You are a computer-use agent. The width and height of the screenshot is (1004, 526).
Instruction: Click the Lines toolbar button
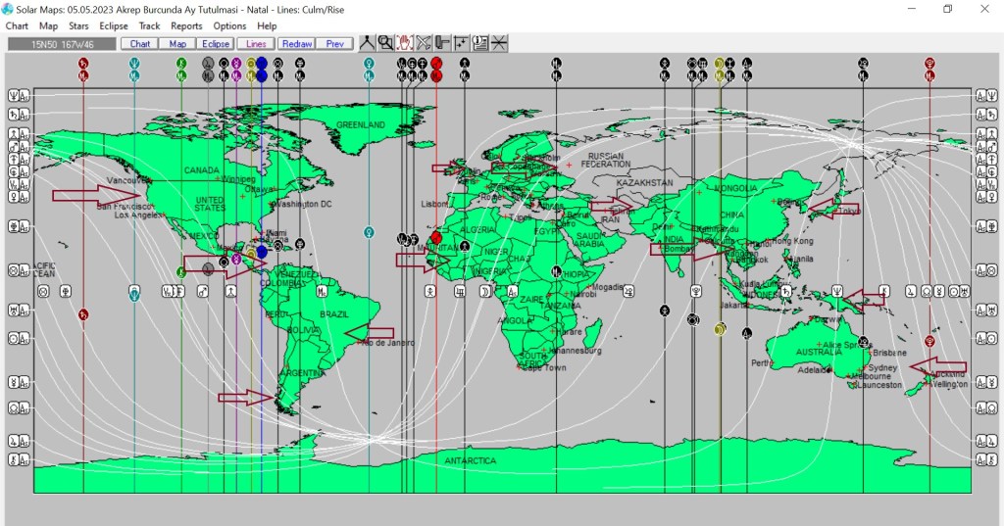coord(256,44)
